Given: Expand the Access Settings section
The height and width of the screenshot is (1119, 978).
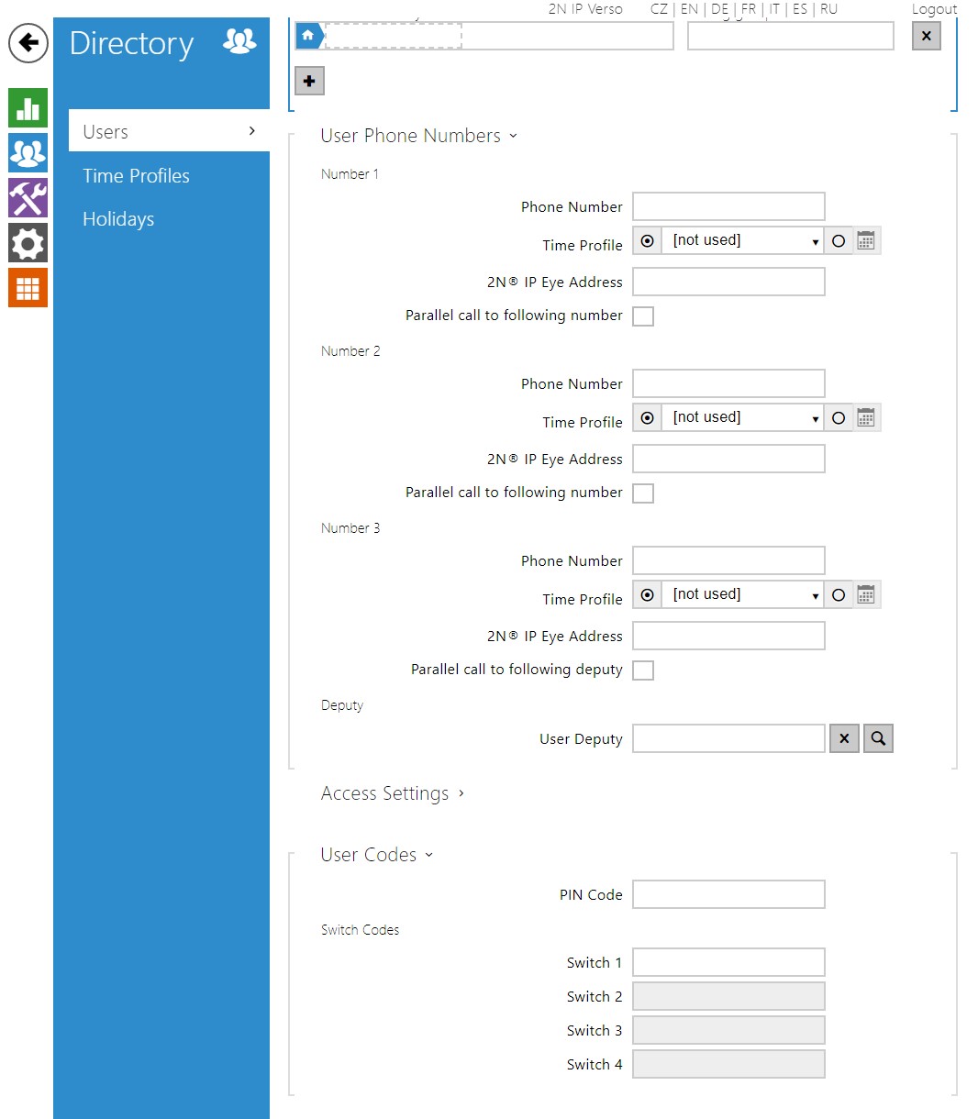Looking at the screenshot, I should [x=393, y=793].
